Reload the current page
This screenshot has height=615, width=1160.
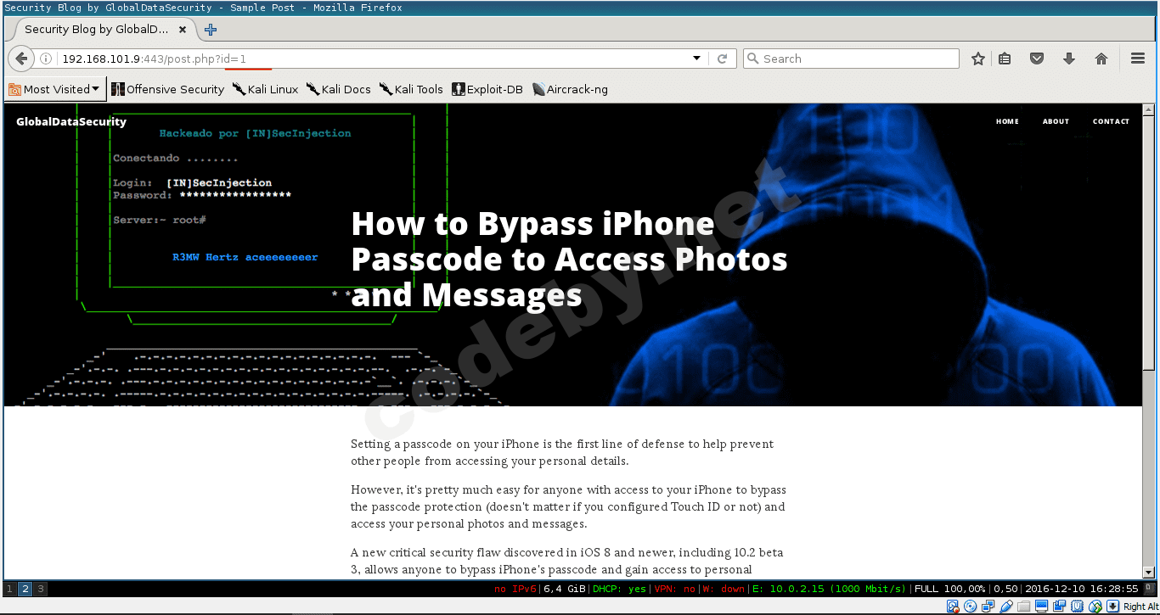723,59
